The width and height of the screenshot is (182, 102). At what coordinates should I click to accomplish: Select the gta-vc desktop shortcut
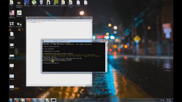[x=12, y=14]
